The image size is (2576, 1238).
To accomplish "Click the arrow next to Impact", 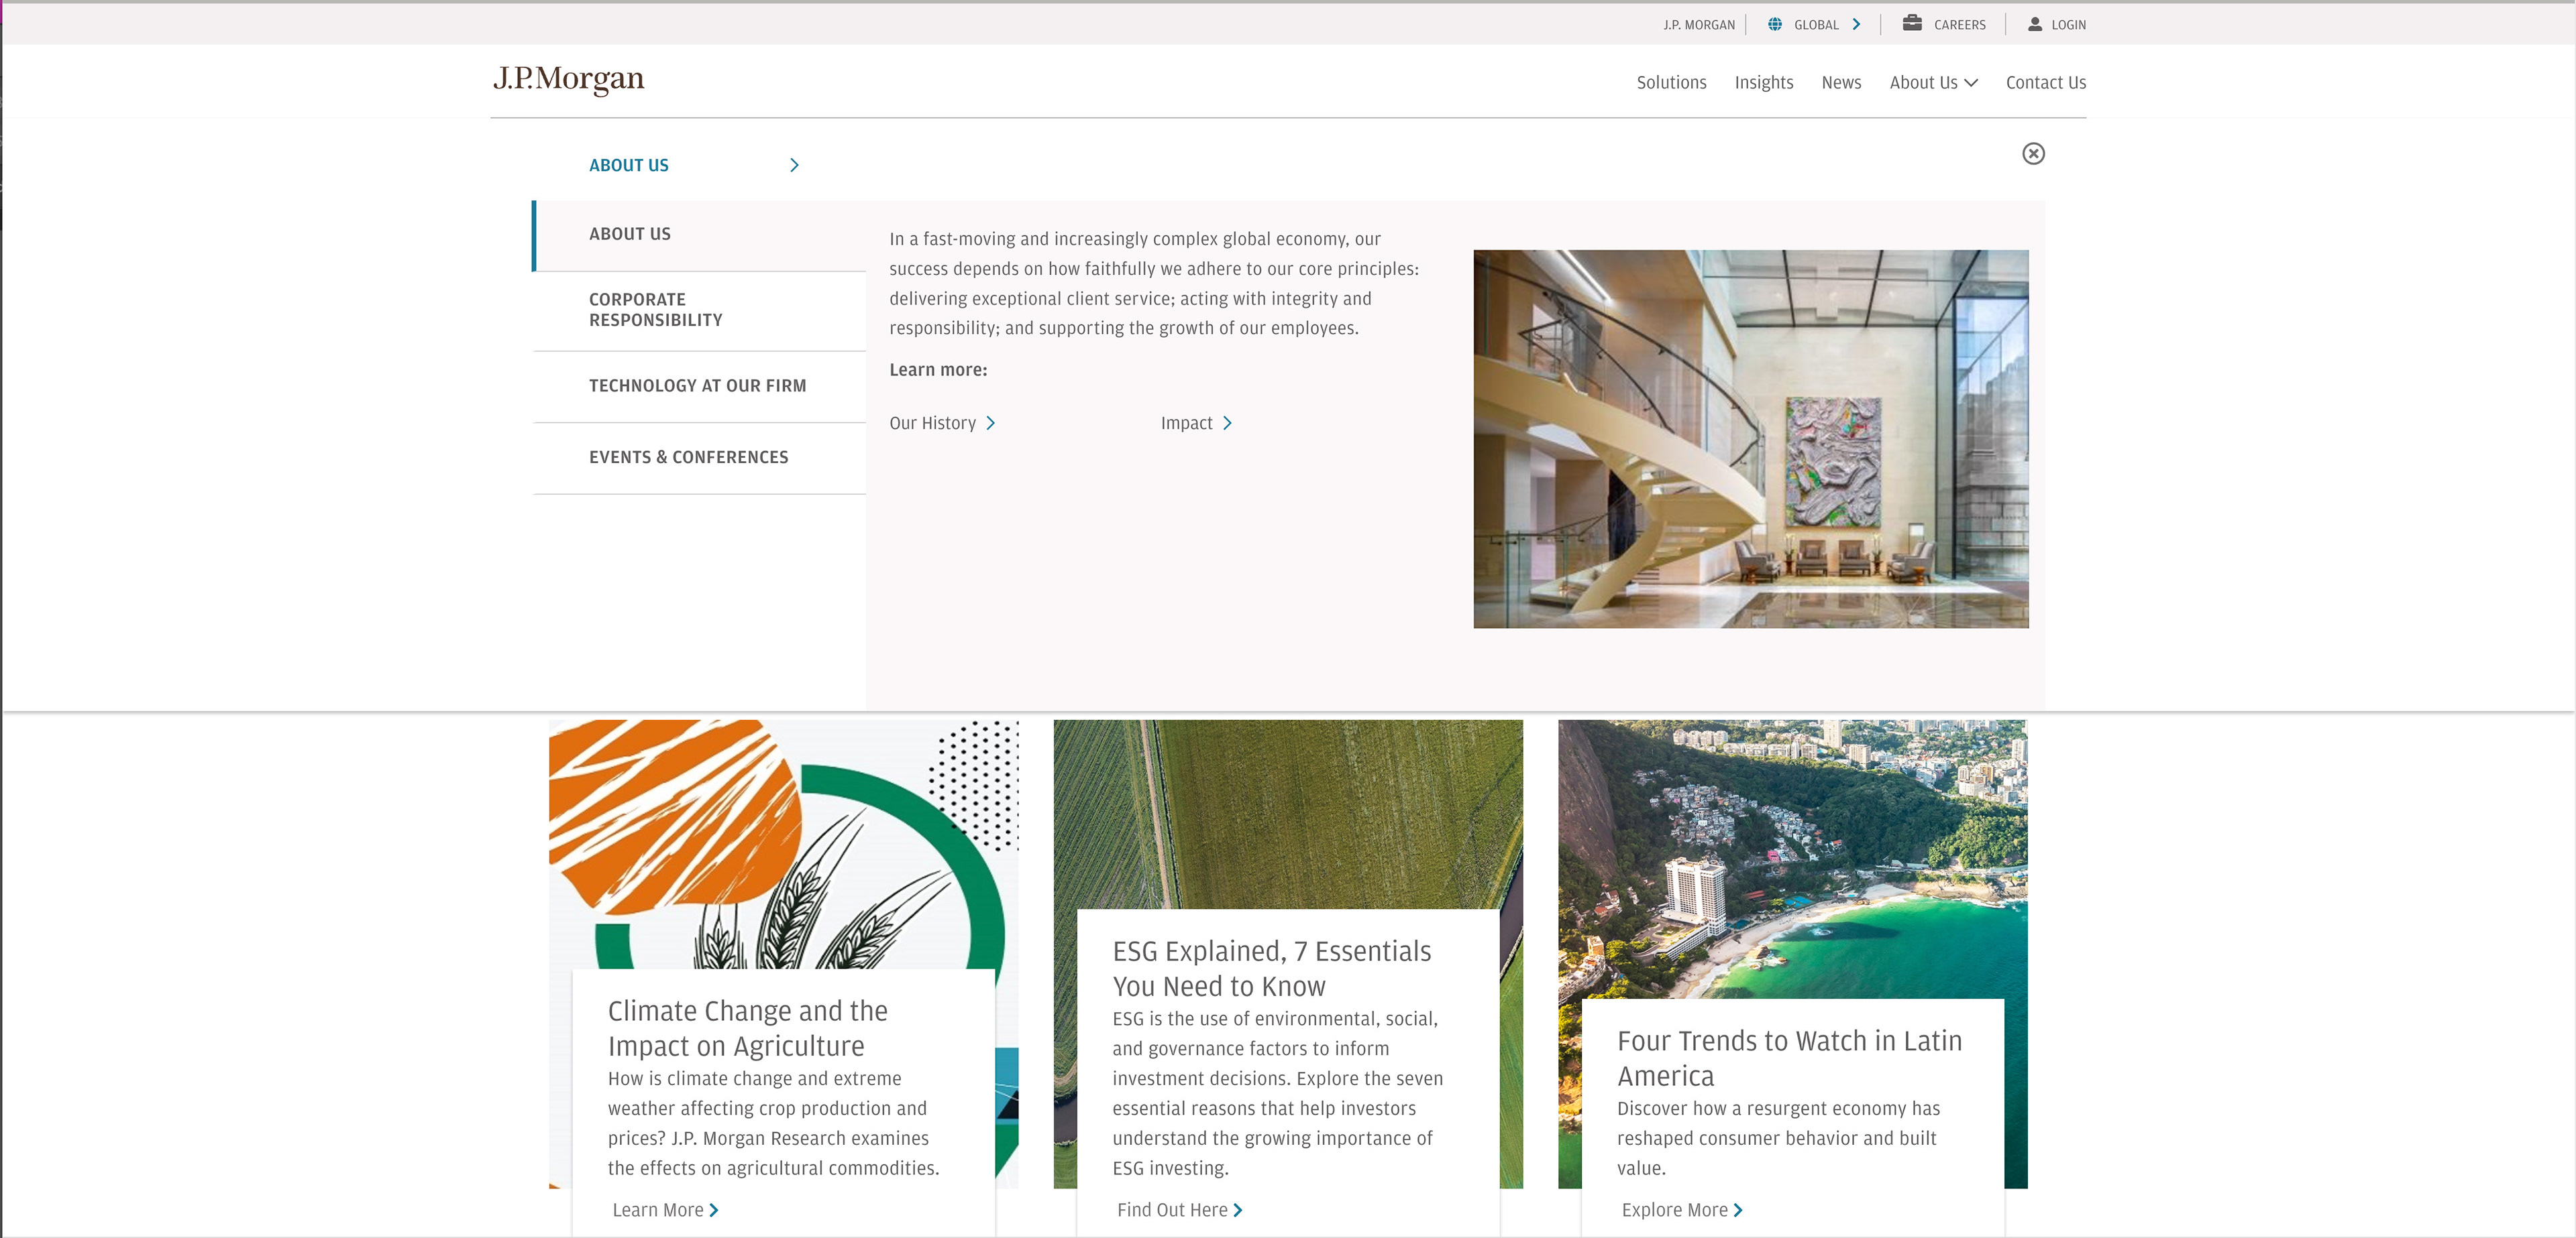I will 1227,423.
